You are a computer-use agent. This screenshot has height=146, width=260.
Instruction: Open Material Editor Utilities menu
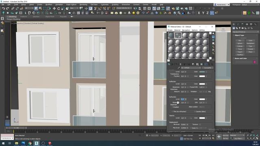[x=202, y=30]
